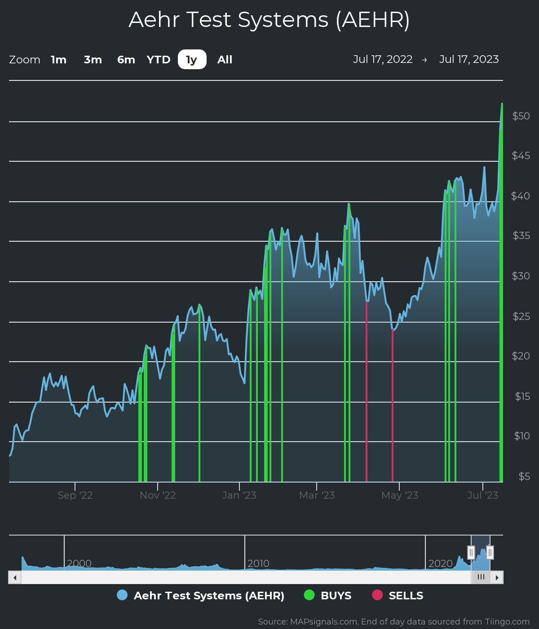Click the green BUYS legend marker
539x629 pixels.
(x=309, y=595)
